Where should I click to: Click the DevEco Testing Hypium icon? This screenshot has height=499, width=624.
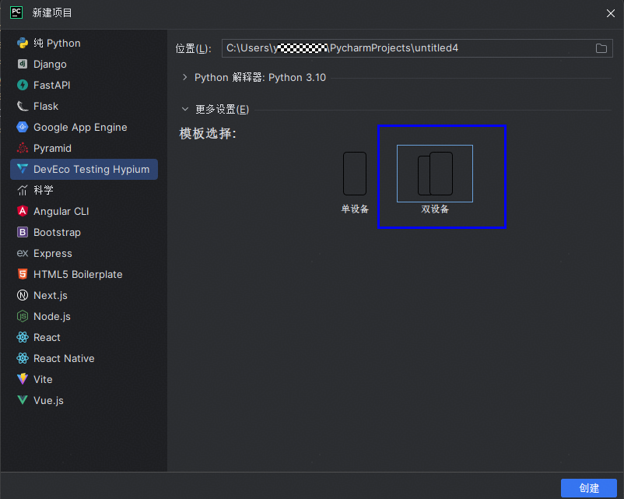point(23,169)
